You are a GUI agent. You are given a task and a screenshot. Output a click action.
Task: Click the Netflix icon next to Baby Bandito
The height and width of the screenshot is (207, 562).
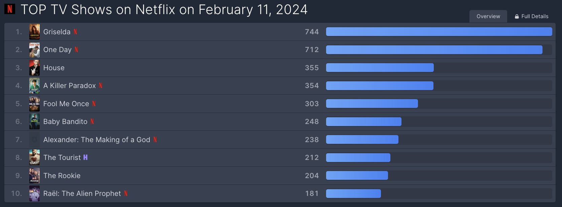coord(92,121)
